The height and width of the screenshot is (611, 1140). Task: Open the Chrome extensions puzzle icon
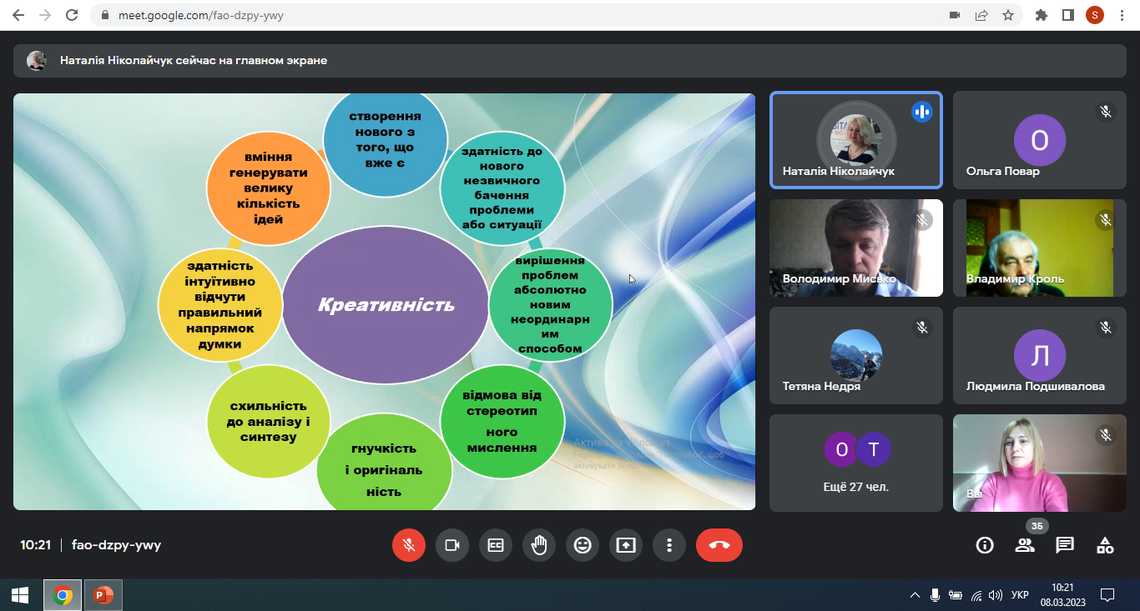(1041, 15)
